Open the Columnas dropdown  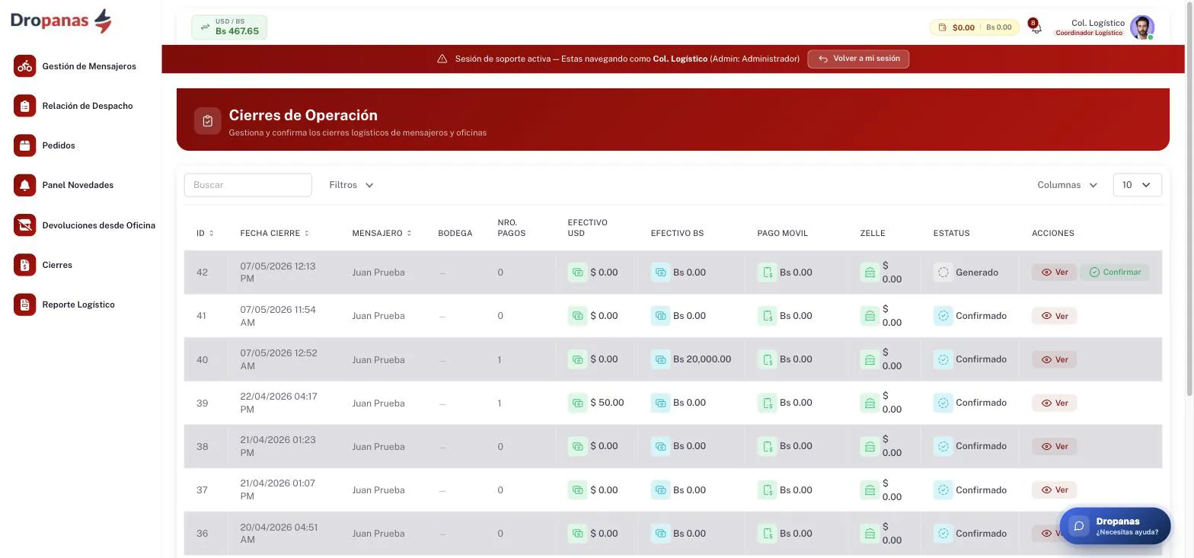tap(1067, 185)
